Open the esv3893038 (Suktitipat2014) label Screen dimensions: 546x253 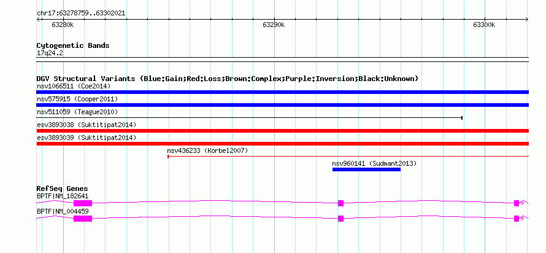point(87,125)
